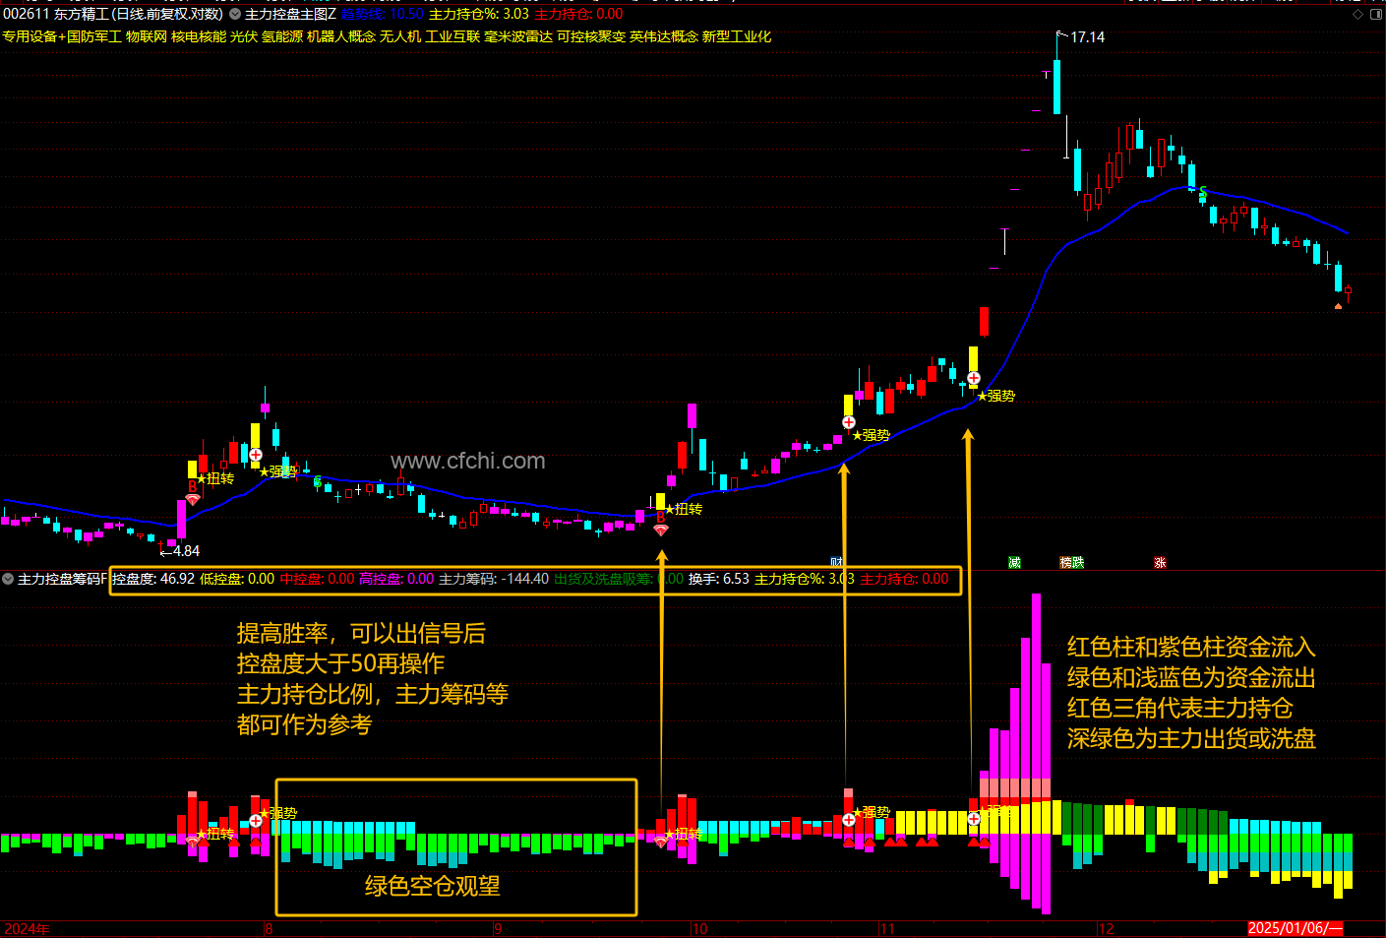Open the main chart indicator dropdown beside 主力控盘主图Z
Viewport: 1386px width, 938px height.
[235, 14]
